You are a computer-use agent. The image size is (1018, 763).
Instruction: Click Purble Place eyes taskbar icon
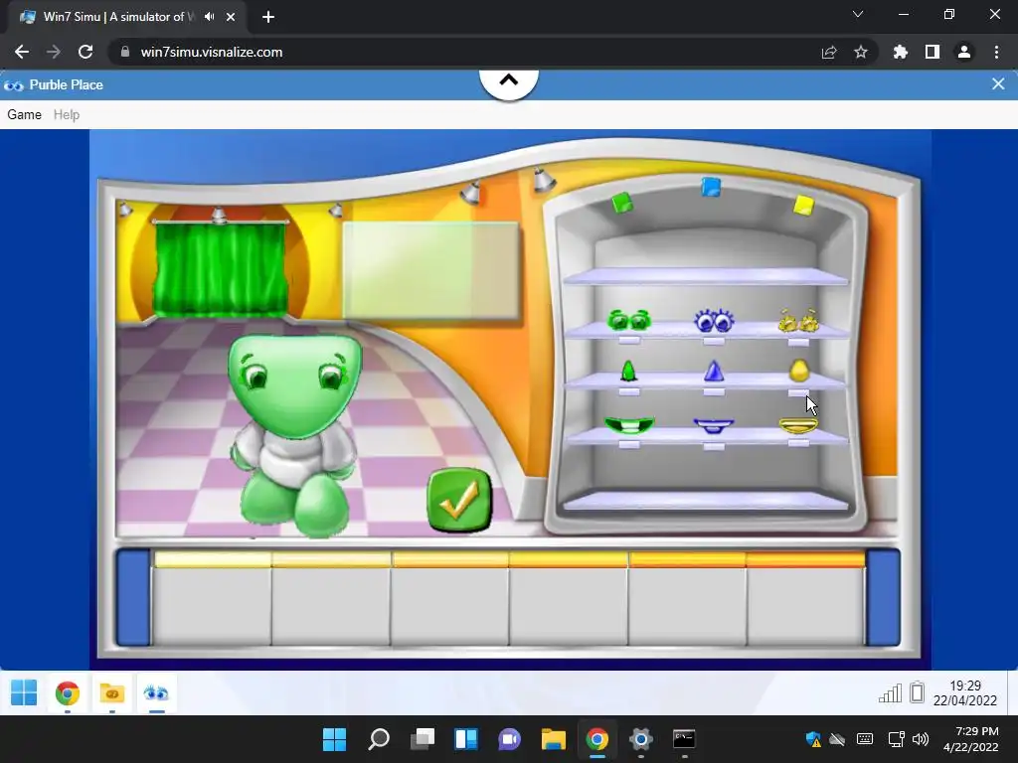point(156,692)
